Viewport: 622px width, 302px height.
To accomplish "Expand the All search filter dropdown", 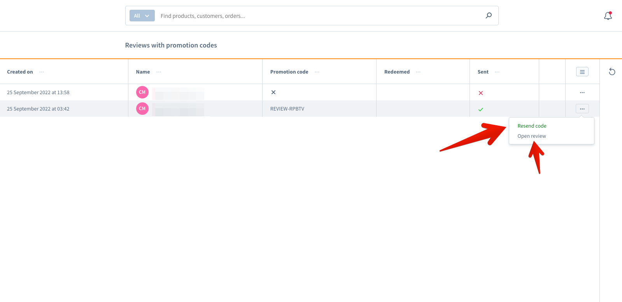I will 142,16.
